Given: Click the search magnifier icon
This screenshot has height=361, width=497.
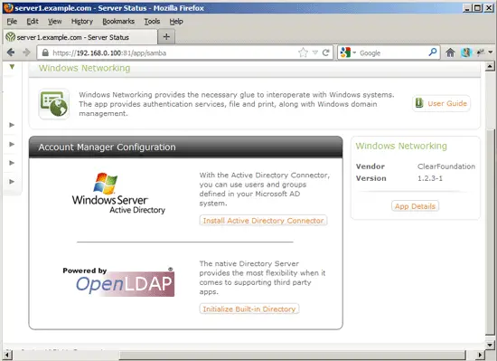Looking at the screenshot, I should (433, 52).
